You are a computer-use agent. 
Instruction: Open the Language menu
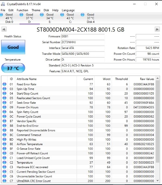[x=68, y=10]
